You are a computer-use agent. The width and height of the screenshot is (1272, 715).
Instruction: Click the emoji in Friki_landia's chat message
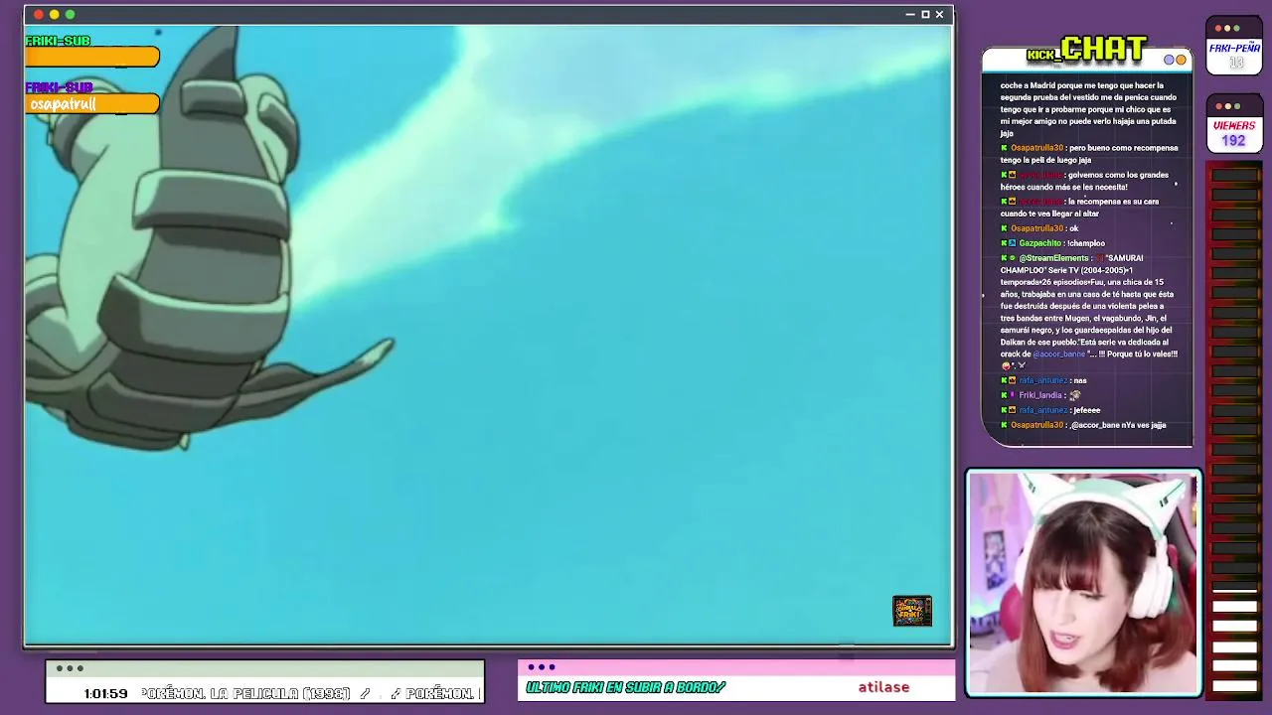point(1074,395)
